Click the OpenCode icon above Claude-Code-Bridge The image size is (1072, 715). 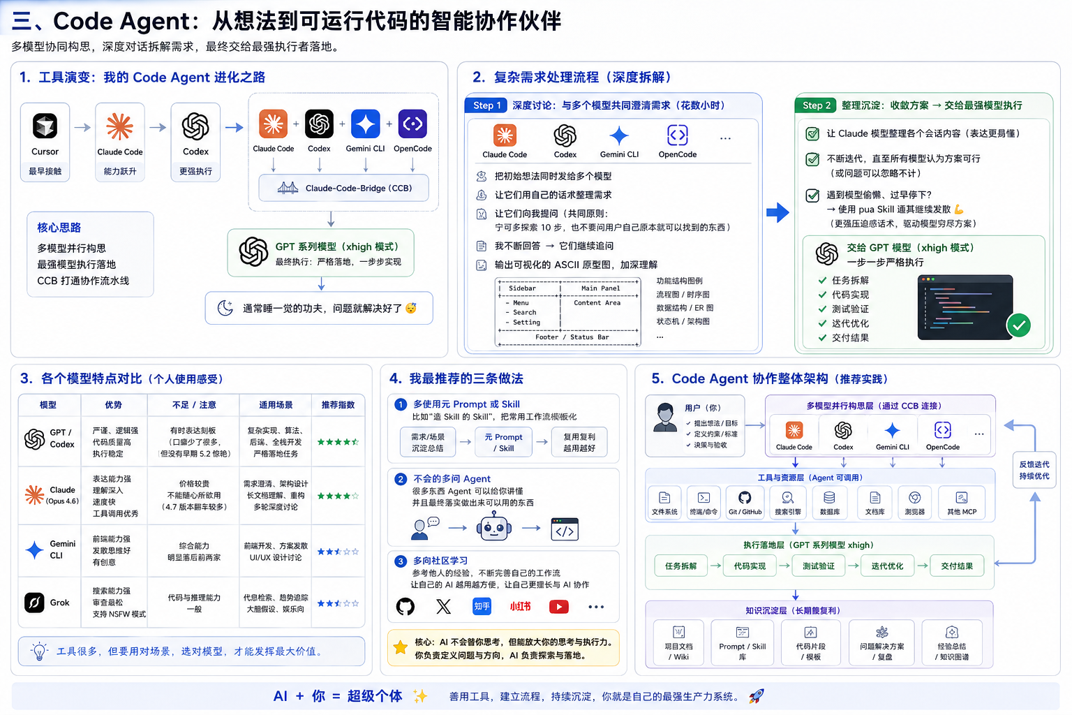(x=412, y=124)
